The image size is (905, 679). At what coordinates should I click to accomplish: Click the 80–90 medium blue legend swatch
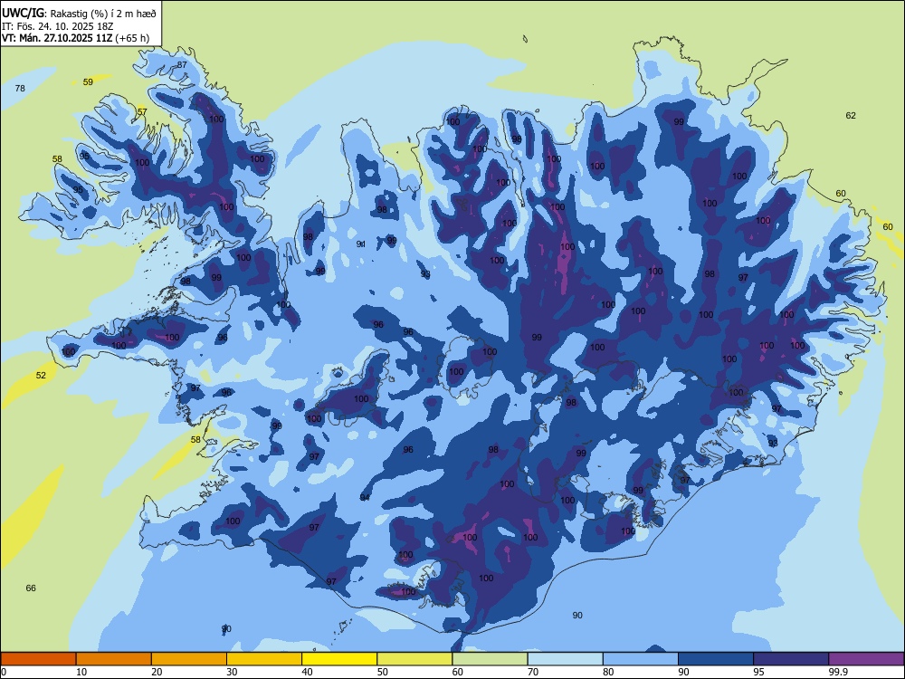click(x=641, y=659)
